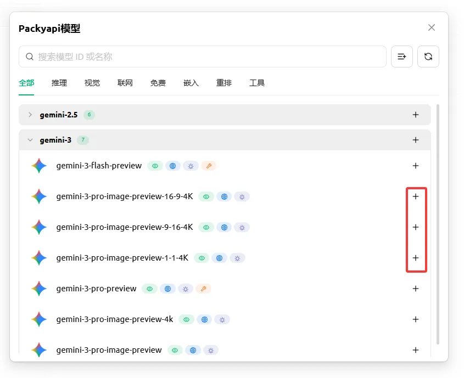The width and height of the screenshot is (464, 378).
Task: Switch to the 嵌入 tab
Action: pyautogui.click(x=191, y=83)
